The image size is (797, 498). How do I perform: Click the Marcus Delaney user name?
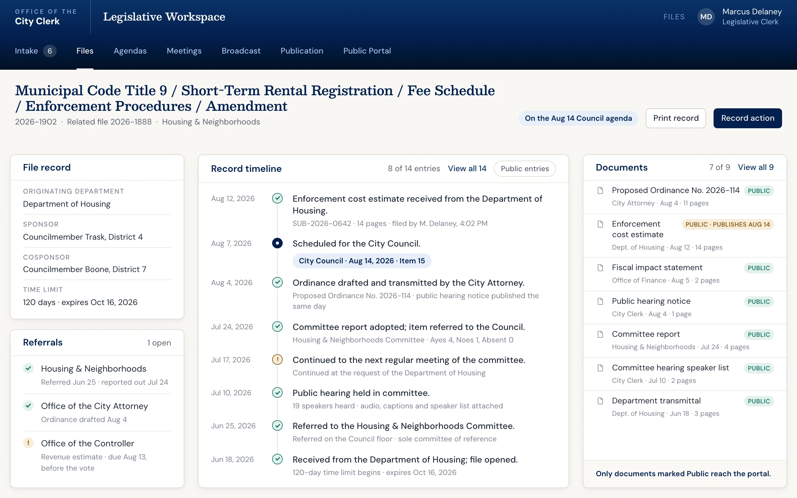click(752, 12)
